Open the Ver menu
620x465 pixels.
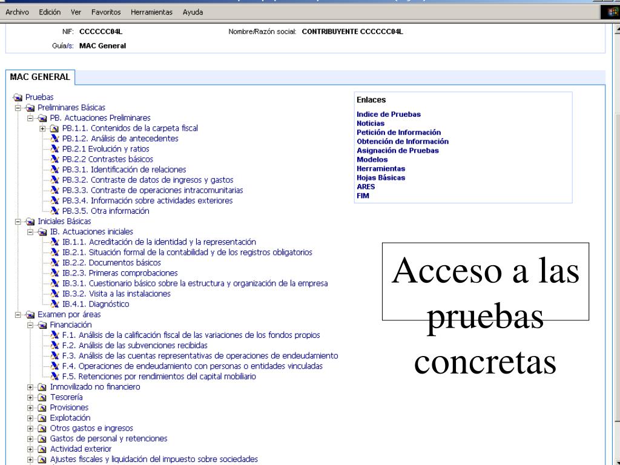76,12
